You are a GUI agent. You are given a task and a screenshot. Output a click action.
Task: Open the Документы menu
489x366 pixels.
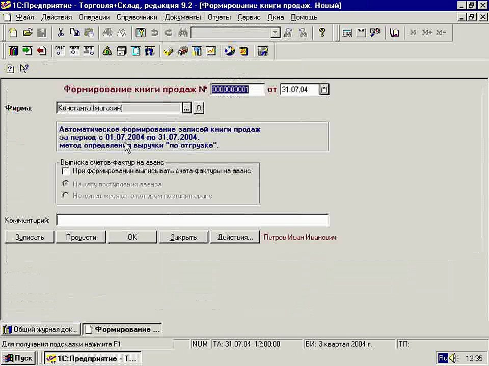coord(183,17)
